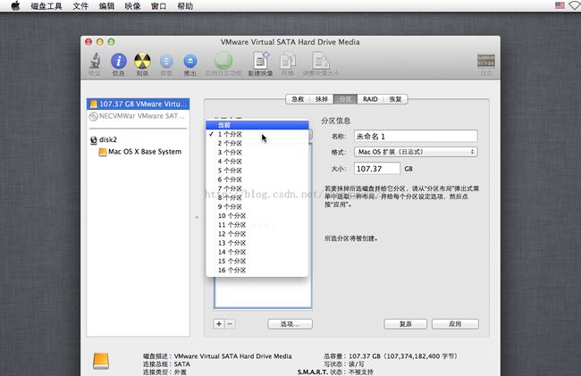Choose the 6 个分区 layout option
The image size is (581, 376).
point(257,180)
